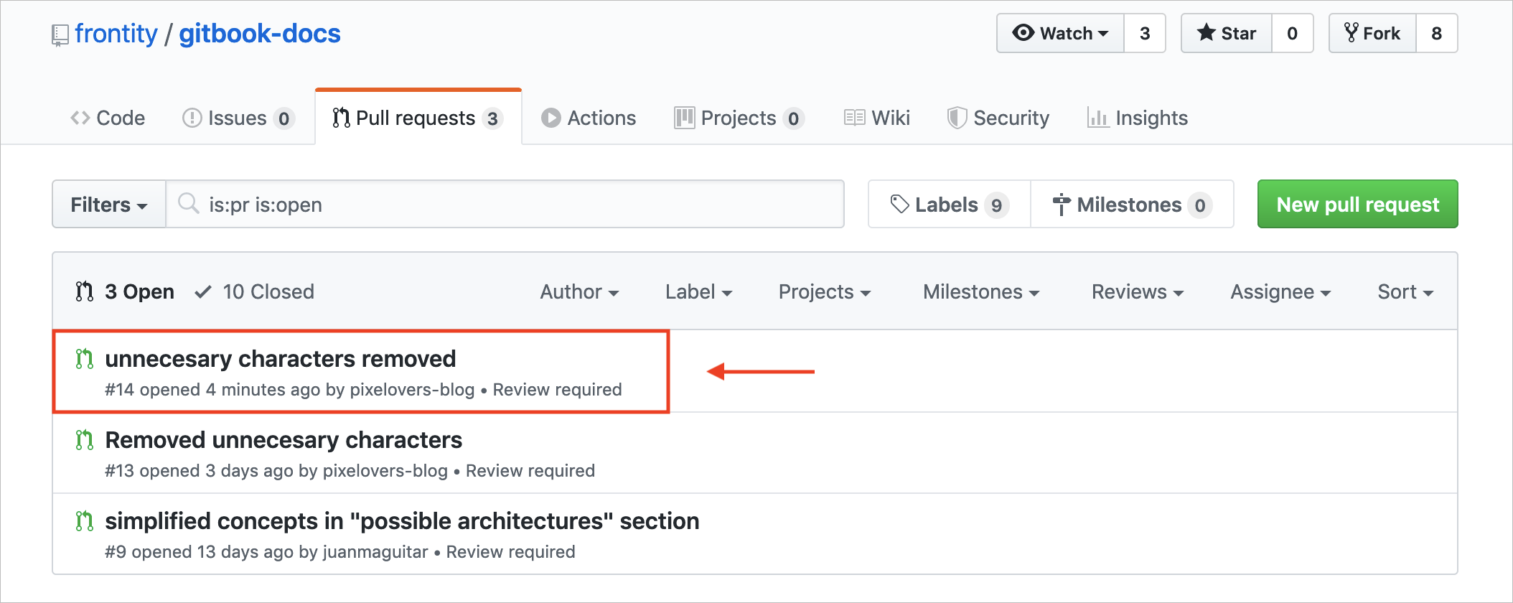Click the open PR icon for PR #13
The height and width of the screenshot is (603, 1513).
[x=85, y=439]
